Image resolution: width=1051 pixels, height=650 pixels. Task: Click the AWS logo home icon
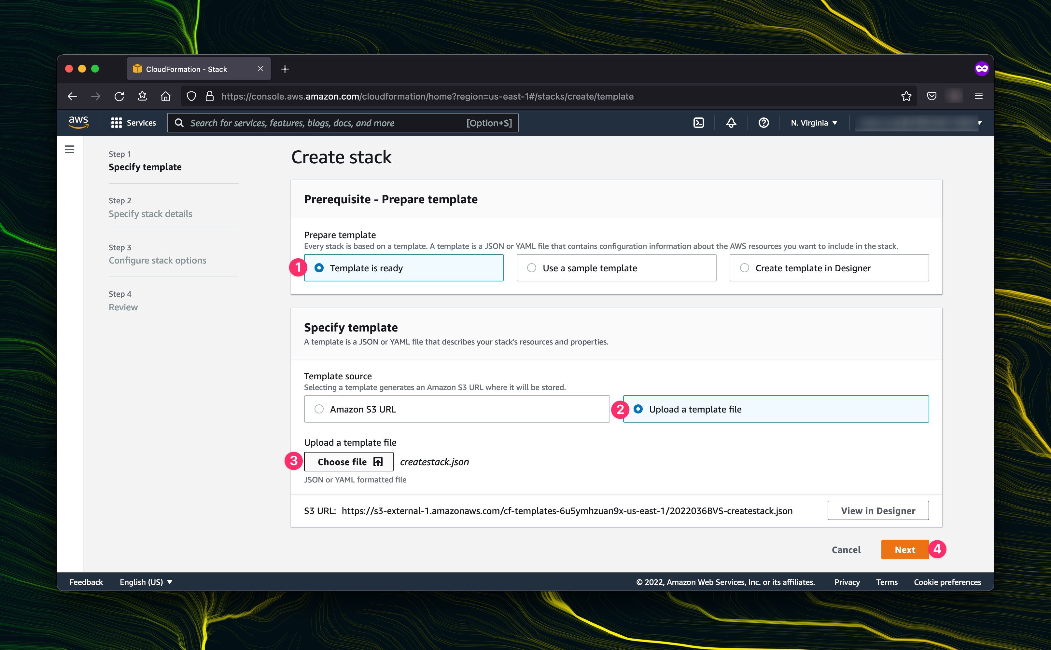tap(78, 122)
